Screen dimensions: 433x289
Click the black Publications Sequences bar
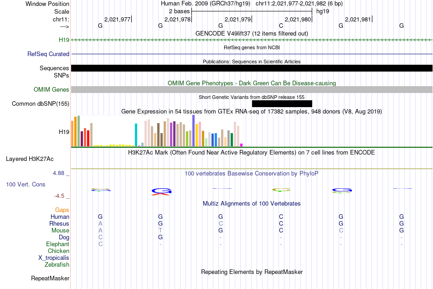tap(252, 68)
